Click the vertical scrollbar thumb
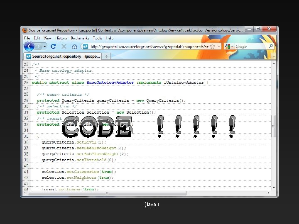This screenshot has height=224, width=299. pyautogui.click(x=274, y=126)
